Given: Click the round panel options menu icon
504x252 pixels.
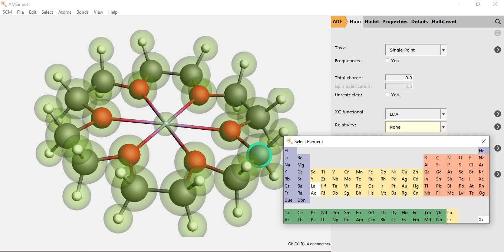Looking at the screenshot, I should point(498,33).
